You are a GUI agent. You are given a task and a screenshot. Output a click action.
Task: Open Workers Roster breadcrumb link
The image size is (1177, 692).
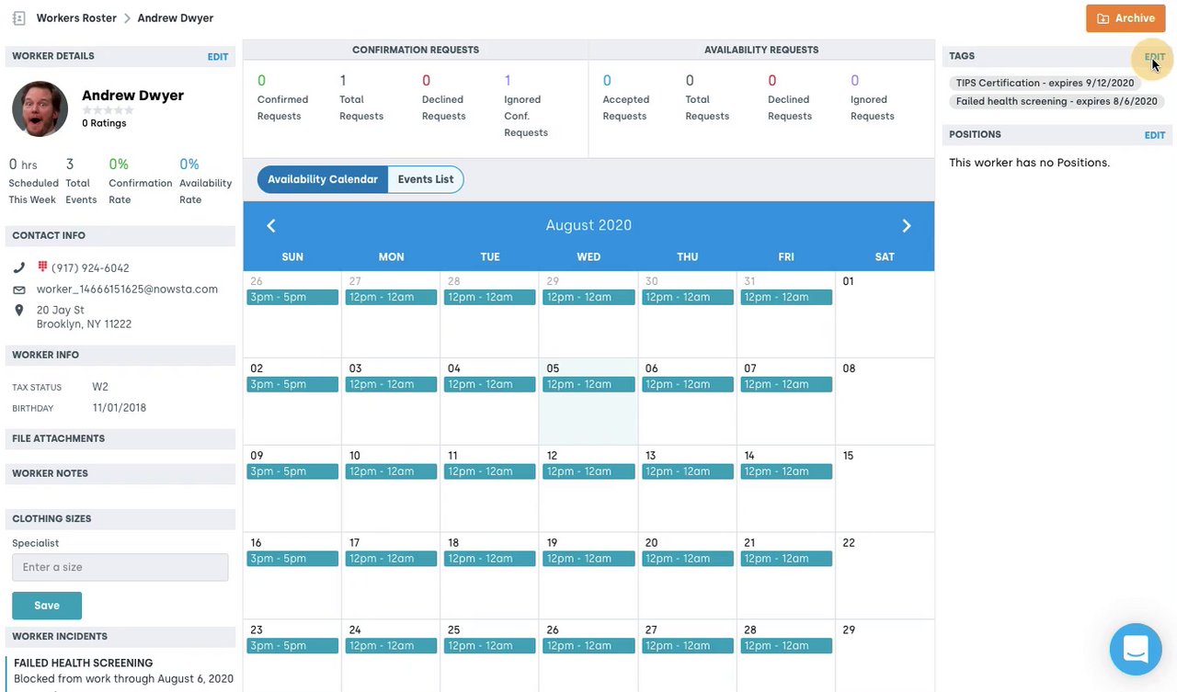[x=76, y=18]
